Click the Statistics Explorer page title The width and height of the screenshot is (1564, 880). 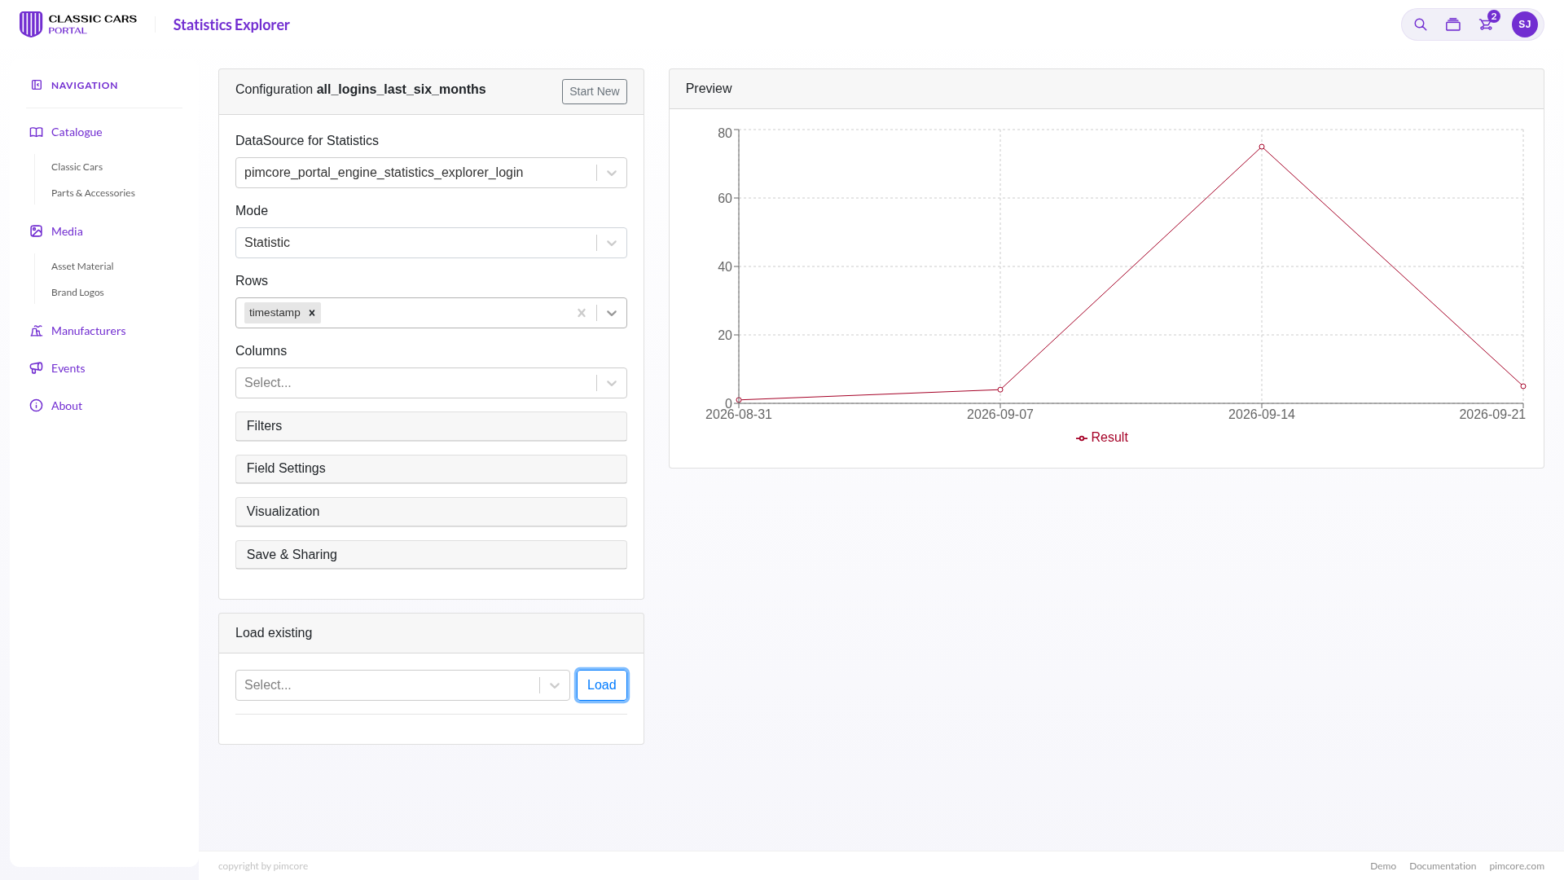[231, 24]
